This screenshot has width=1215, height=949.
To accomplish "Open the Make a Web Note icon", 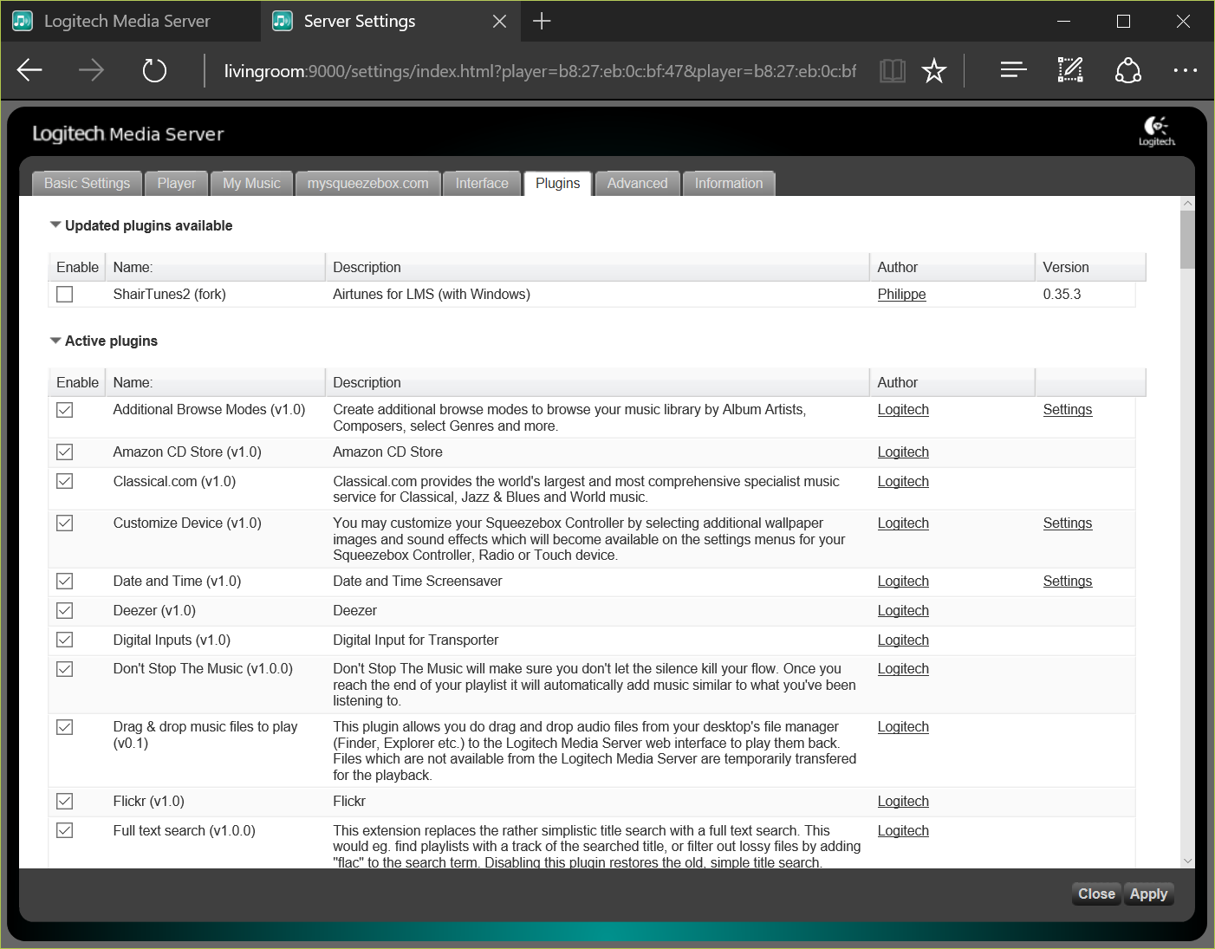I will (1070, 70).
